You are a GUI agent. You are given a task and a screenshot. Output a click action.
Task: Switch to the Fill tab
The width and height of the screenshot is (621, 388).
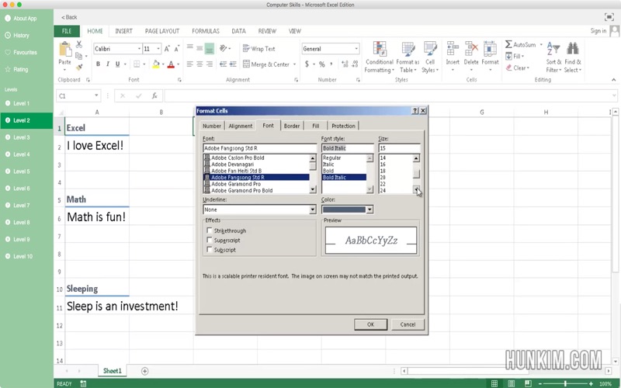coord(315,126)
